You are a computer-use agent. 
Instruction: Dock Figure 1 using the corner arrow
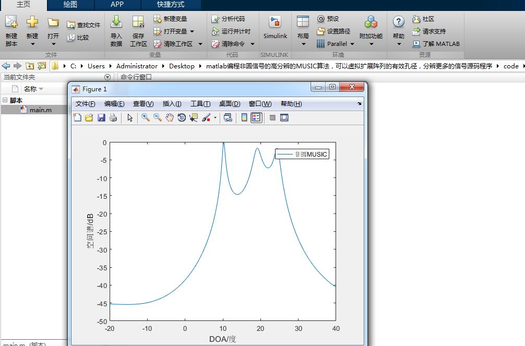pyautogui.click(x=359, y=104)
